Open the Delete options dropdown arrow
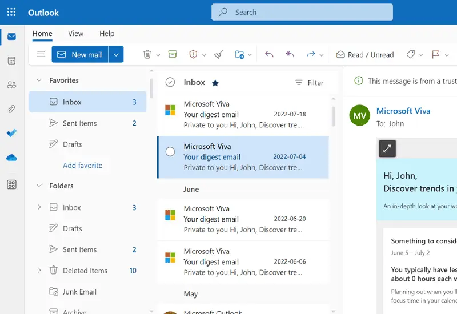Viewport: 457px width, 314px height. [x=158, y=55]
